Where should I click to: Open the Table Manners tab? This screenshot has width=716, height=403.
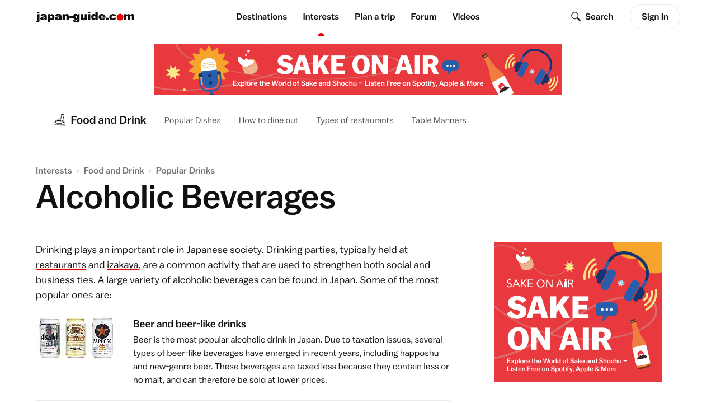[439, 120]
